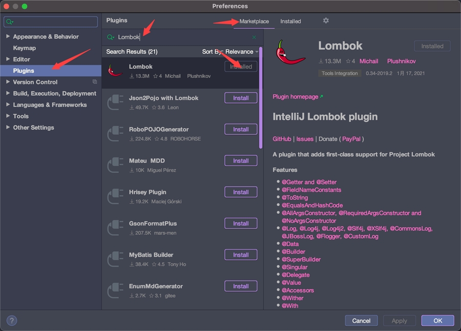Viewport: 461px width, 331px height.
Task: Click the Lombok chili pepper icon in results
Action: pos(115,71)
